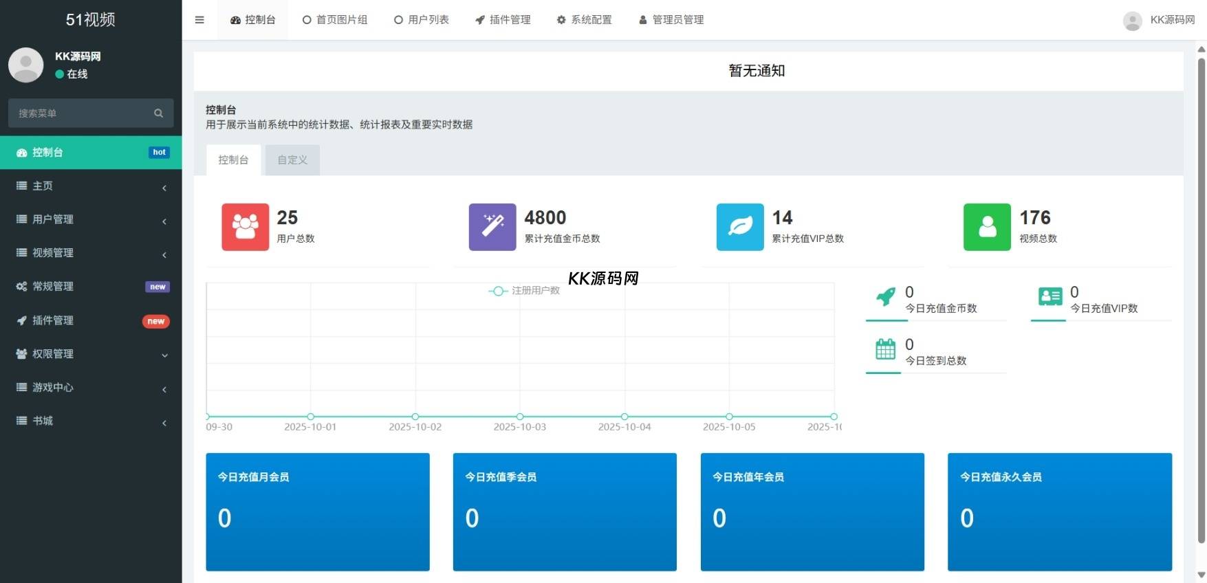Expand the 视频管理 sidebar menu
This screenshot has height=583, width=1207.
coord(91,253)
